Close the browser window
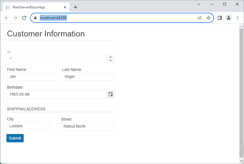Viewport: 244px width, 164px height. point(237,4)
